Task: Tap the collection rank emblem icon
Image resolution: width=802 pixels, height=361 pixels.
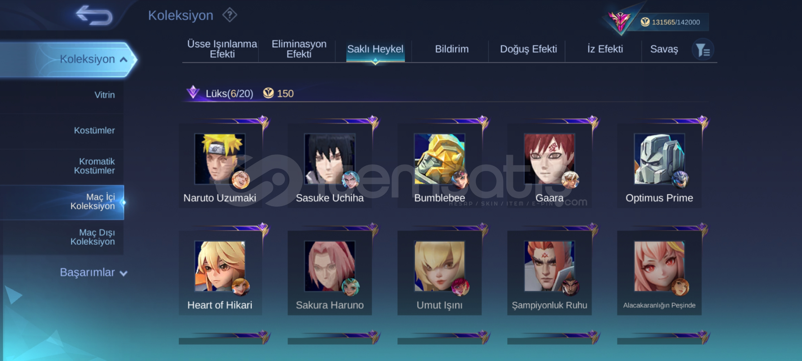Action: (621, 21)
